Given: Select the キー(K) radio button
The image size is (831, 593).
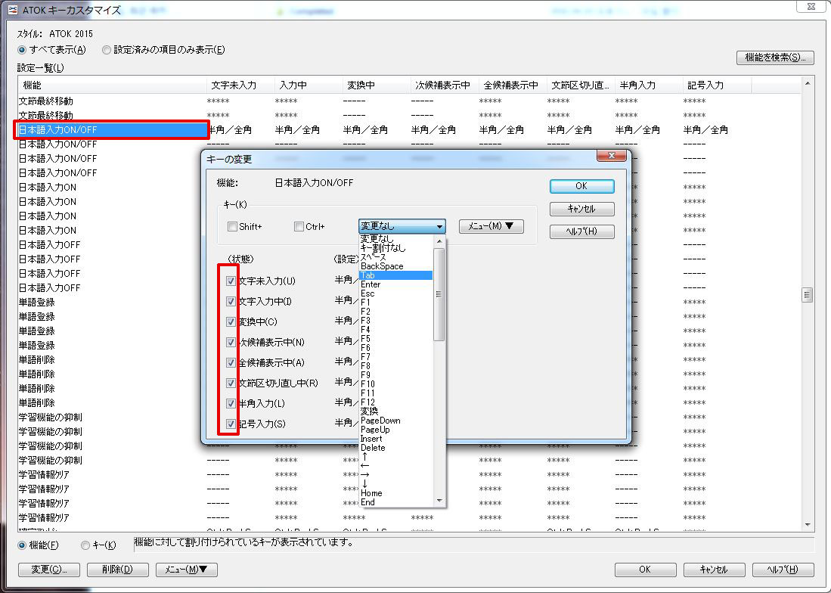Looking at the screenshot, I should pyautogui.click(x=85, y=545).
